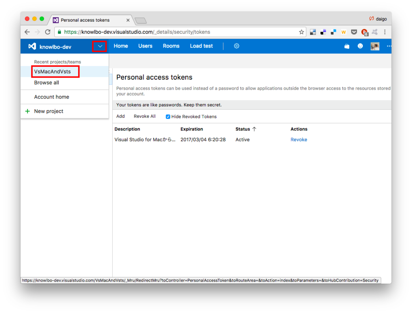Image resolution: width=412 pixels, height=313 pixels.
Task: Close the Personal access tokens tab
Action: pyautogui.click(x=128, y=20)
